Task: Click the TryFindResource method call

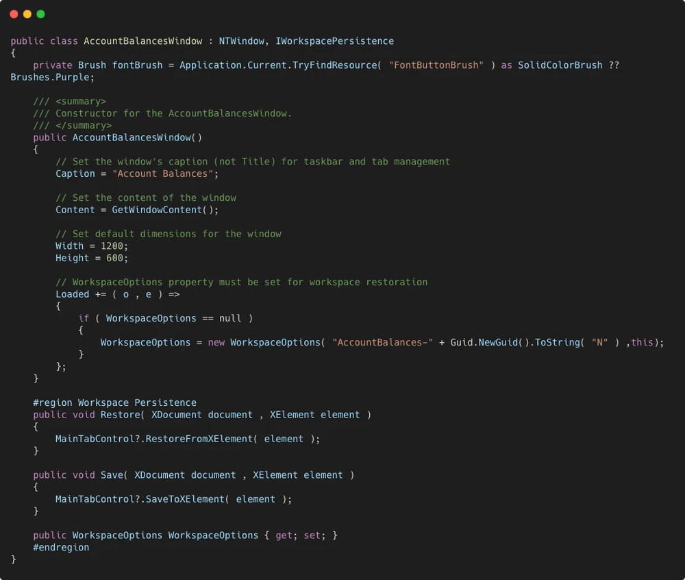Action: click(x=335, y=65)
